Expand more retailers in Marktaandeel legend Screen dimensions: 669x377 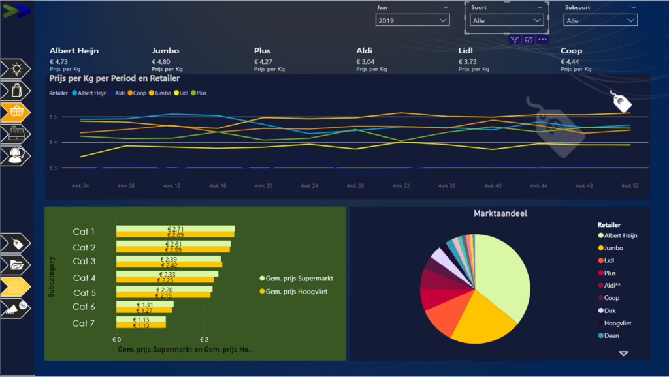click(x=624, y=354)
